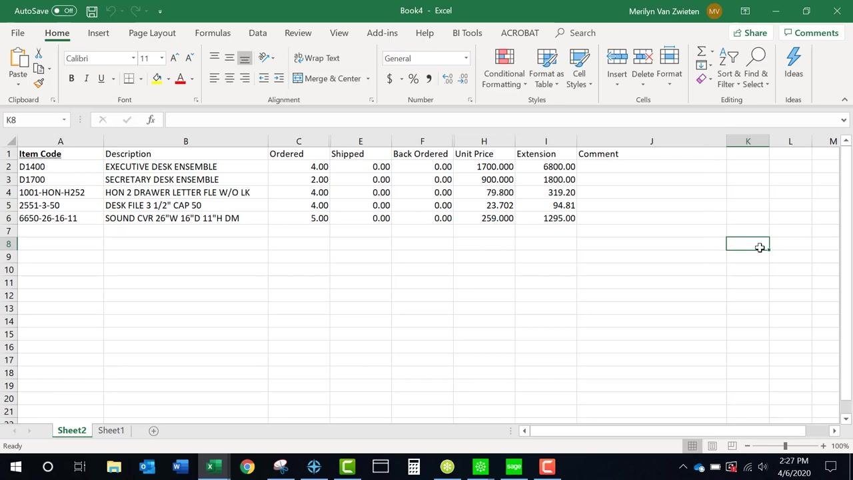This screenshot has height=480, width=853.
Task: Apply Italic formatting
Action: [x=86, y=79]
